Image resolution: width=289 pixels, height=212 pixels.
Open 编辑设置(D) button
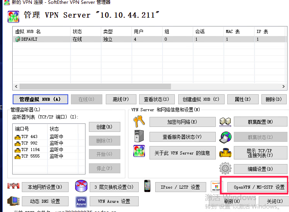[x=260, y=169]
